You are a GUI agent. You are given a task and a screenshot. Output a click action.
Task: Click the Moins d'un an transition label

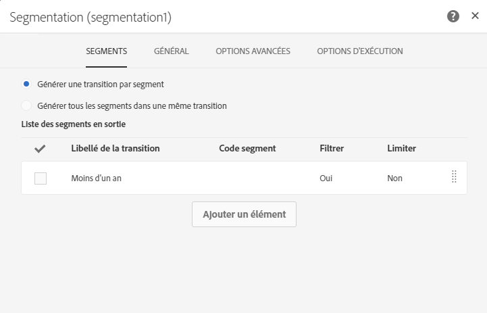96,178
